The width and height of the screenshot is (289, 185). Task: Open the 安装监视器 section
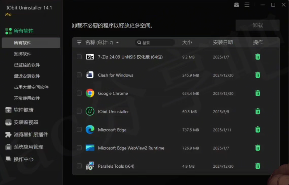click(22, 122)
